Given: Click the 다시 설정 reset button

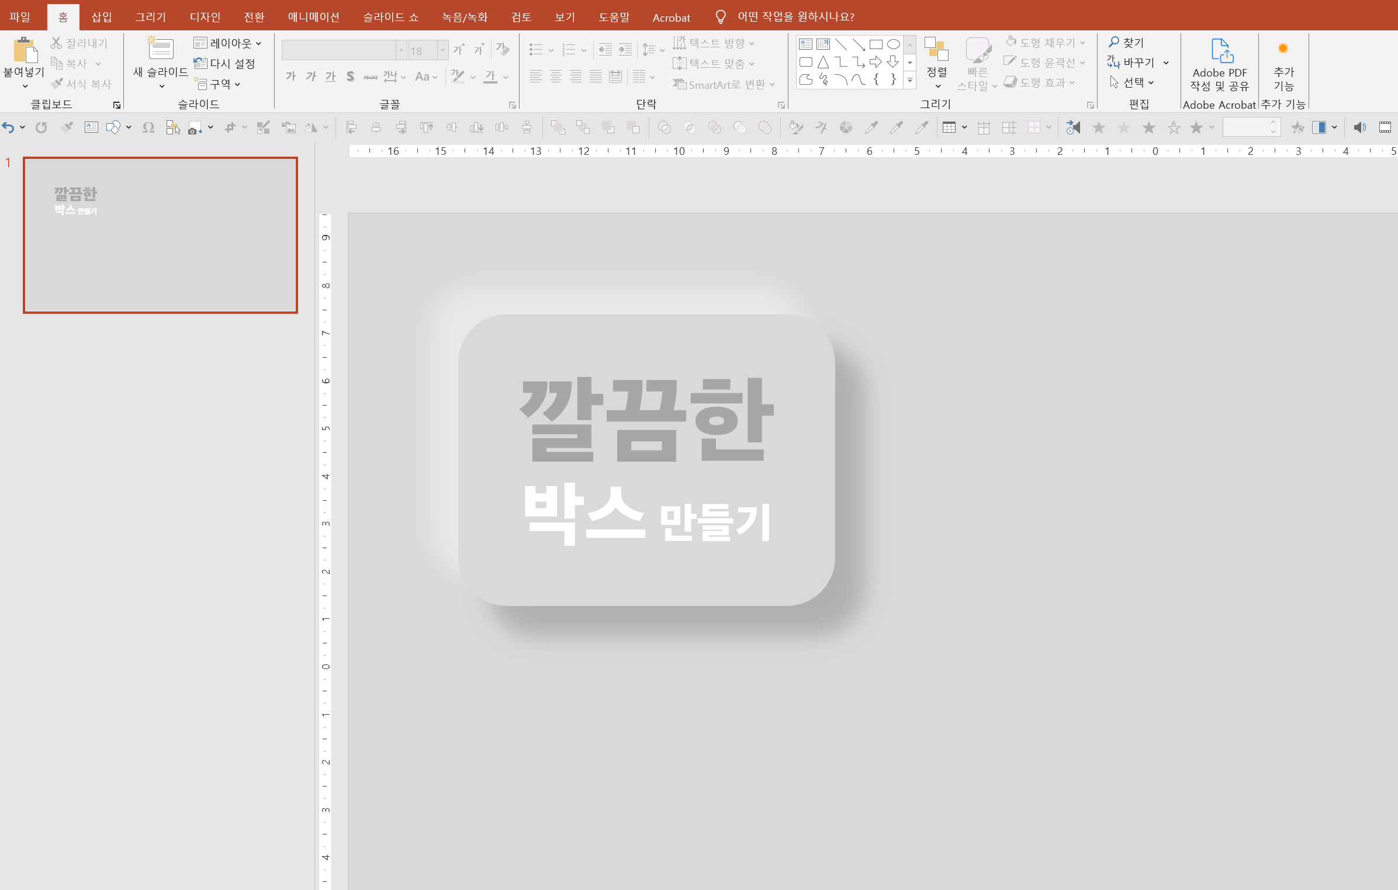Looking at the screenshot, I should point(224,63).
